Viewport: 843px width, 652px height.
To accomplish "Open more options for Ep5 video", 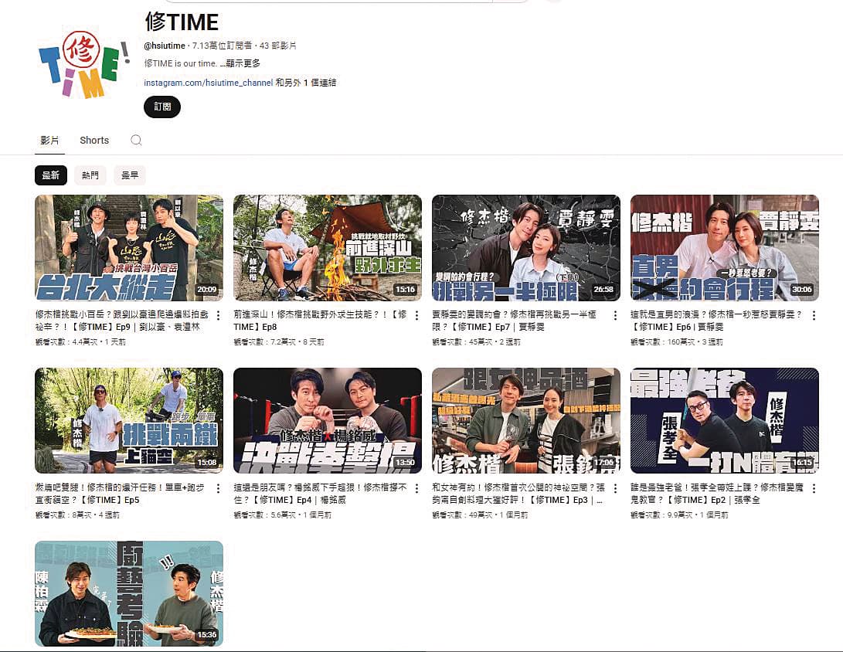I will 218,488.
